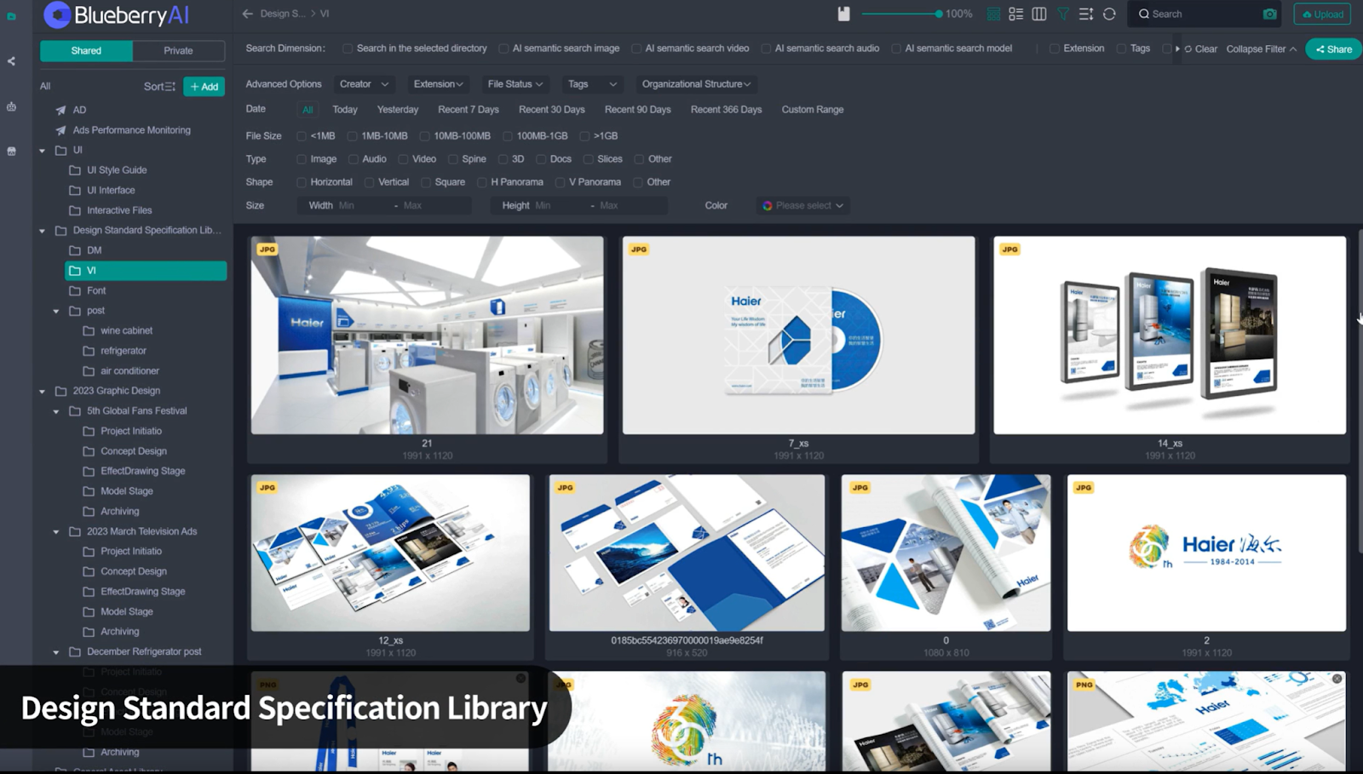The image size is (1363, 774).
Task: Check the <1MB file size filter
Action: [x=302, y=136]
